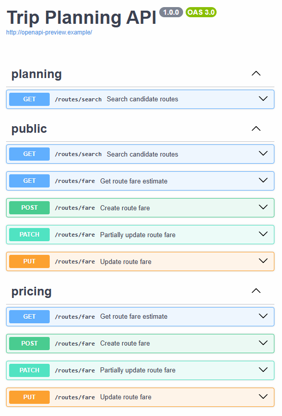Expand public GET /routes/fare row arrow
282x416 pixels.
[x=263, y=180]
